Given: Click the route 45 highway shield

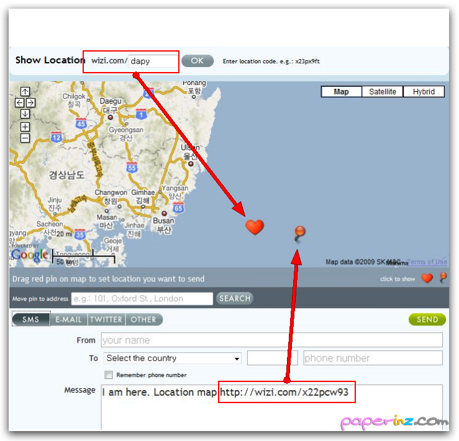Looking at the screenshot, I should [x=81, y=123].
